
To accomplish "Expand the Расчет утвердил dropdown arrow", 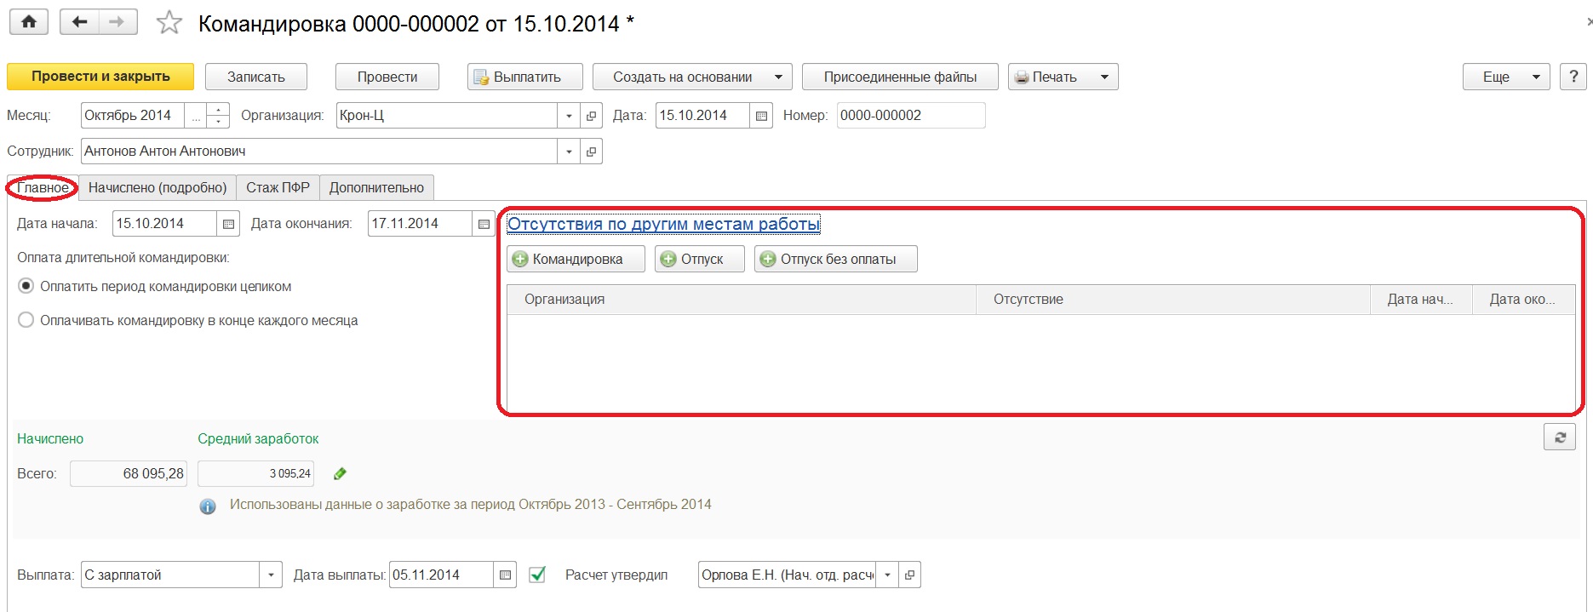I will (887, 575).
